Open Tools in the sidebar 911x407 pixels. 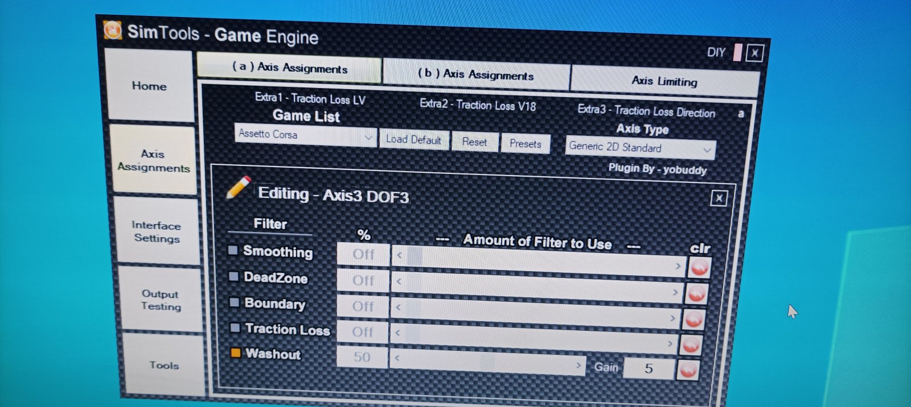(164, 365)
